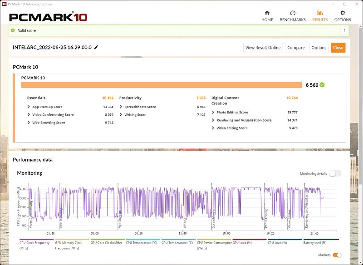Disable the Markers toggle
Viewport: 363px width, 265px height.
(x=337, y=255)
